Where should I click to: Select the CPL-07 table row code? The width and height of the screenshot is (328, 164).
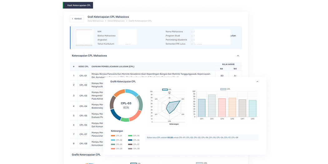tap(83, 134)
